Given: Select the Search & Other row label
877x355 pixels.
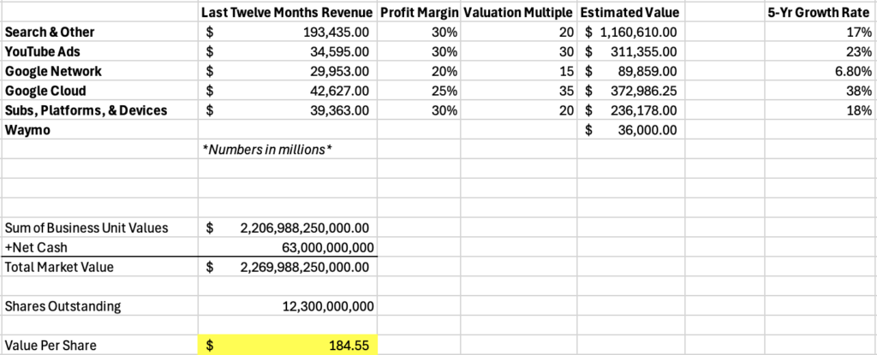Looking at the screenshot, I should point(50,32).
